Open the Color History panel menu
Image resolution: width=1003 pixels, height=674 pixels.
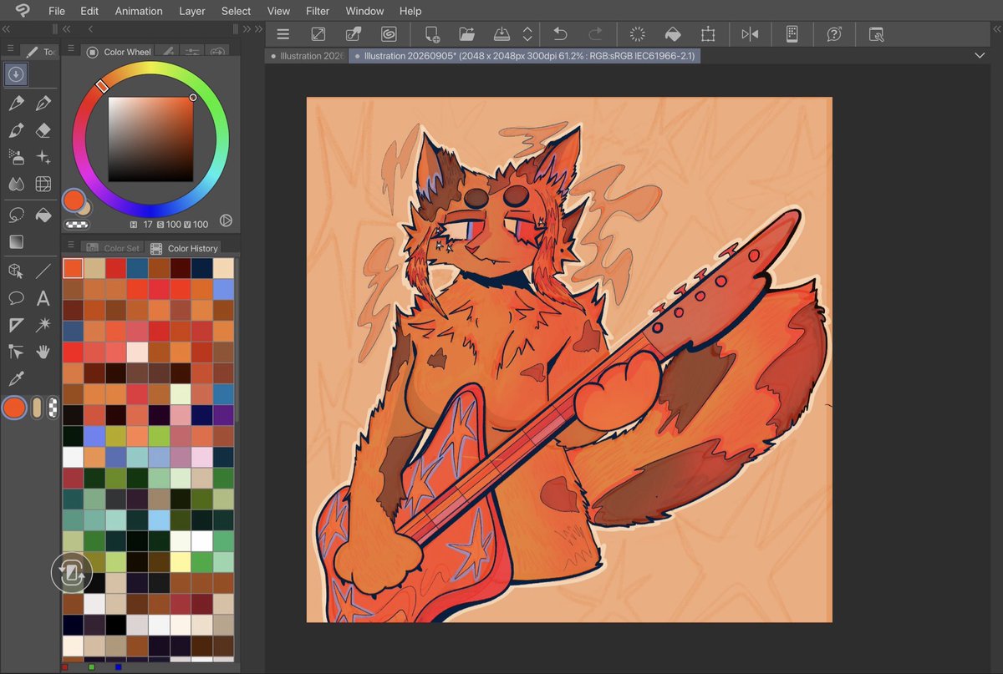[x=71, y=244]
